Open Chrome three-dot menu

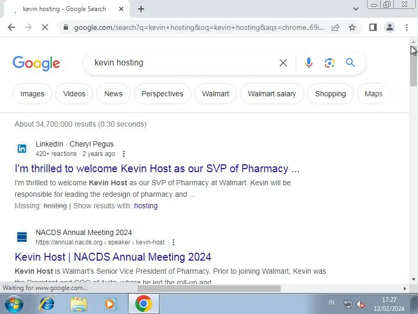[407, 27]
